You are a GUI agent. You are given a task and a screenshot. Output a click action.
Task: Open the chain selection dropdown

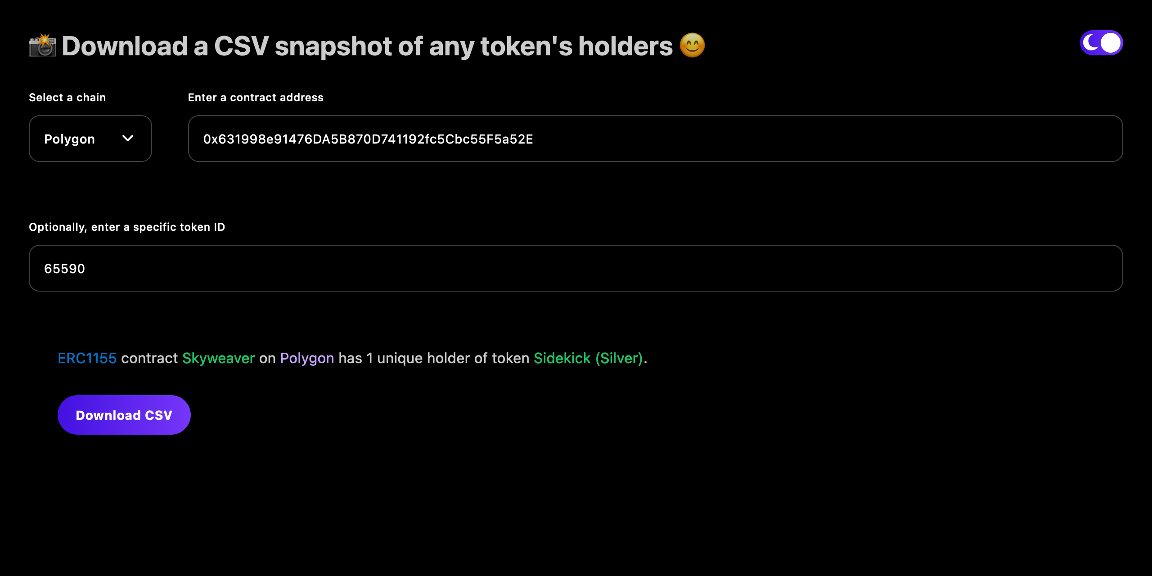[x=90, y=139]
